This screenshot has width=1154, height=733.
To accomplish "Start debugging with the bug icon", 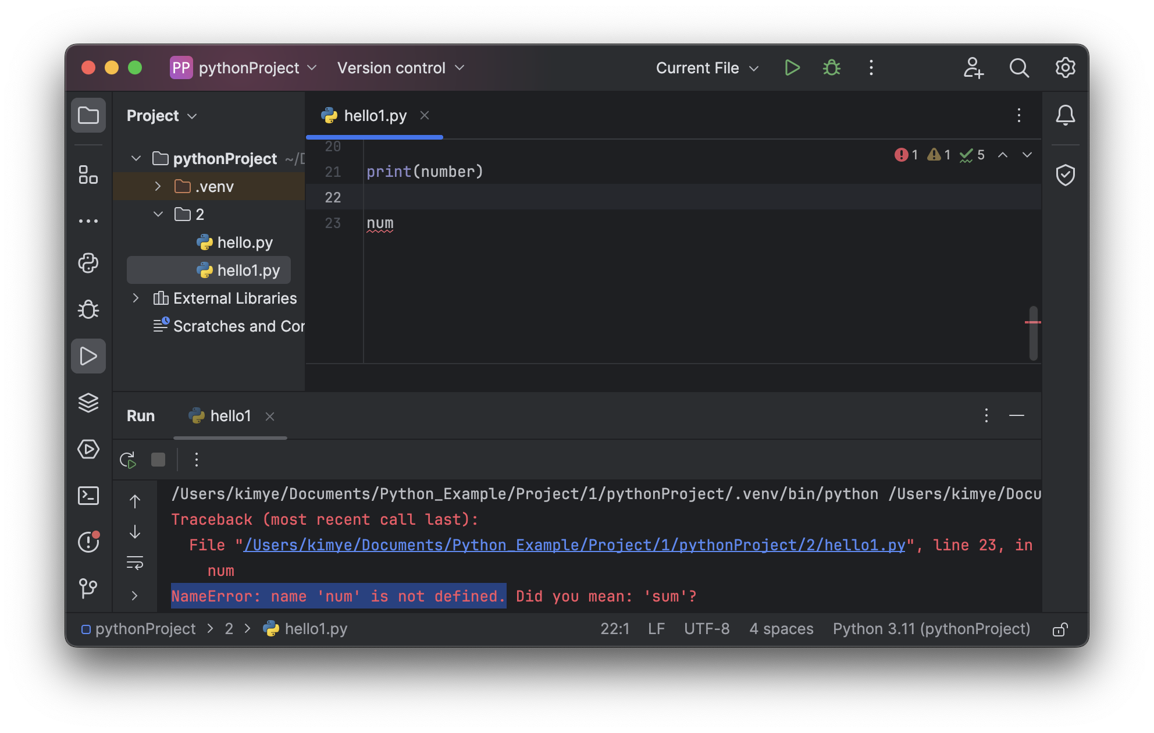I will [x=832, y=68].
